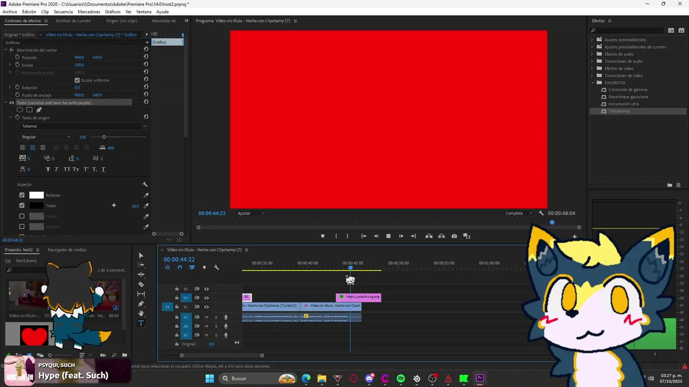This screenshot has height=387, width=689.
Task: Stop playback in program monitor
Action: (388, 236)
